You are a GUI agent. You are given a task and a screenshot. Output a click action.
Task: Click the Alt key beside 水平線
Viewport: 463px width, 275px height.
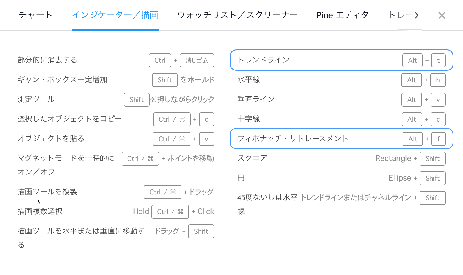[x=411, y=80]
